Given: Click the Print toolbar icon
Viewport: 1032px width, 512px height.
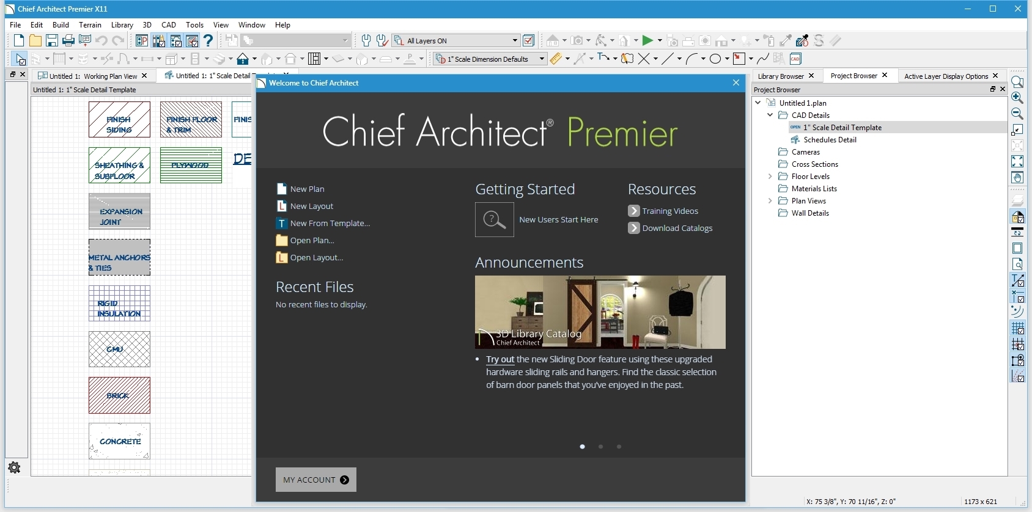Looking at the screenshot, I should [x=68, y=41].
